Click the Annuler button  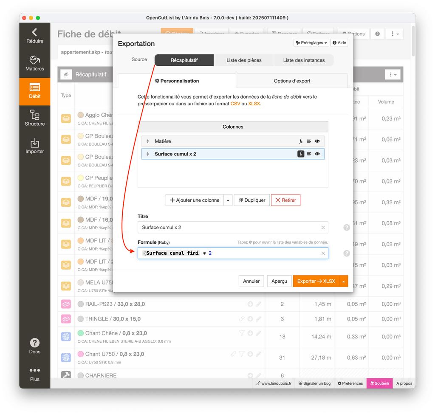click(x=251, y=282)
